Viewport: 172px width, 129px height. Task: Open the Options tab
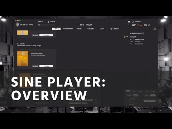click(91, 29)
